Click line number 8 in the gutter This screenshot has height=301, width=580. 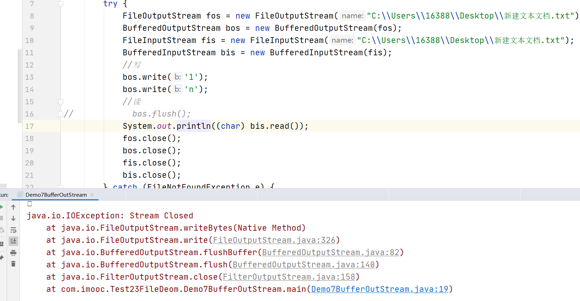pos(32,16)
